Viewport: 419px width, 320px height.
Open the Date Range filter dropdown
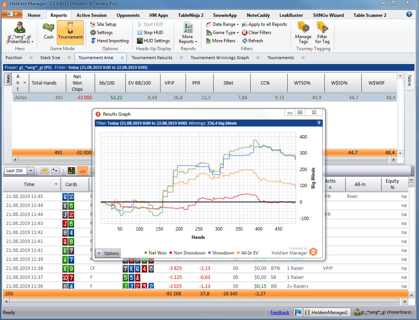[222, 24]
